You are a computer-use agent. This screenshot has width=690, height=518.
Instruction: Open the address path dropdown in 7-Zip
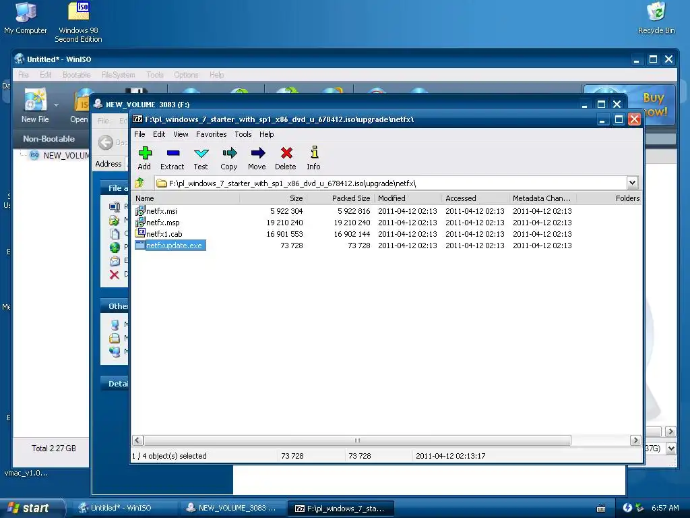[x=632, y=183]
